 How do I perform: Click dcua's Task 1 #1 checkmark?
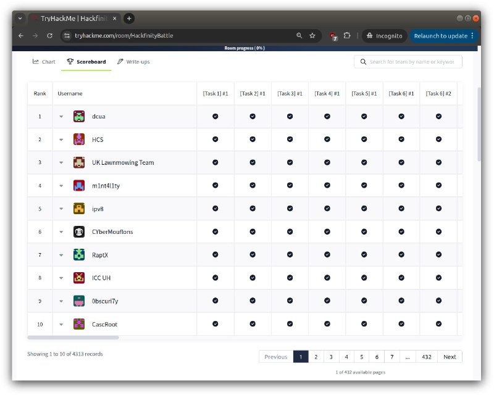[x=215, y=116]
